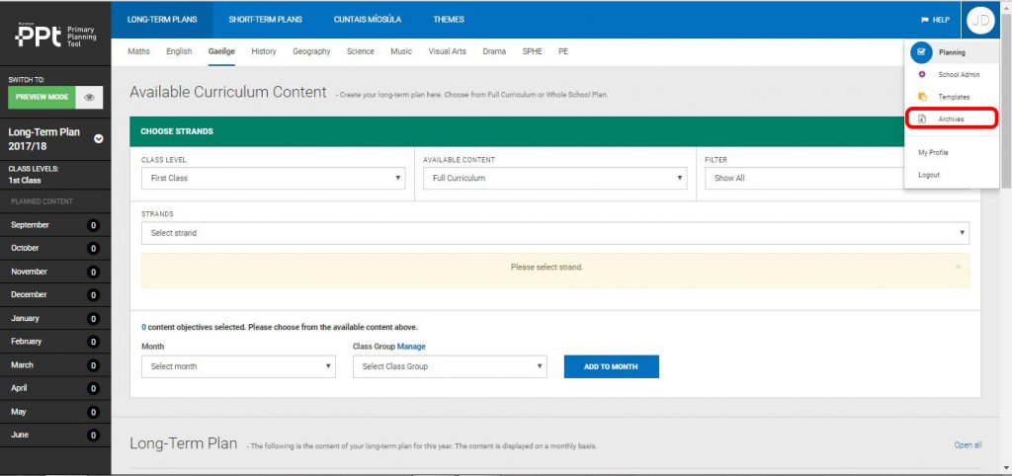The image size is (1012, 476).
Task: Select November in the planned content list
Action: coord(29,273)
